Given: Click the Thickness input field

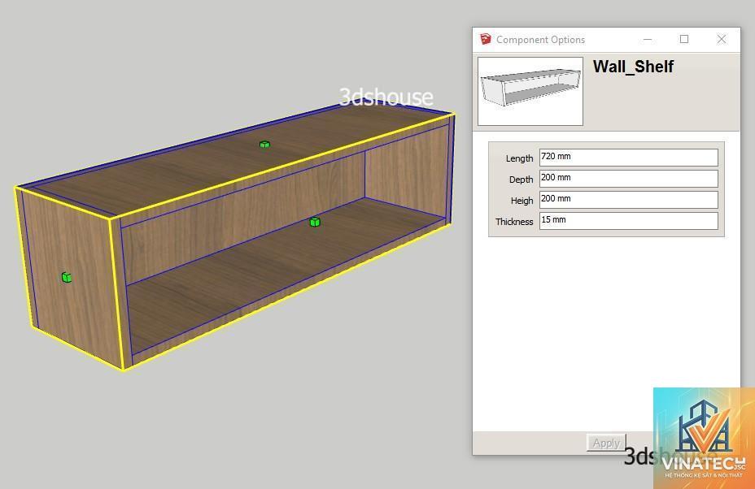Looking at the screenshot, I should [628, 221].
